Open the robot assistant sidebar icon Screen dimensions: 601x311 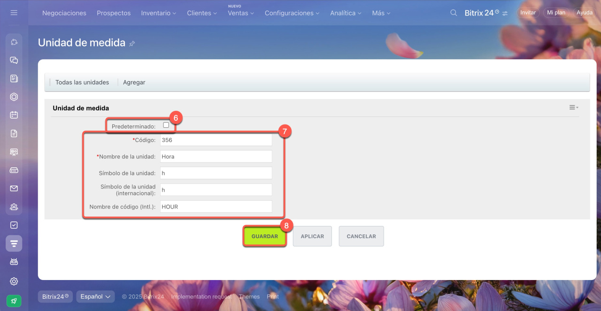coord(14,262)
